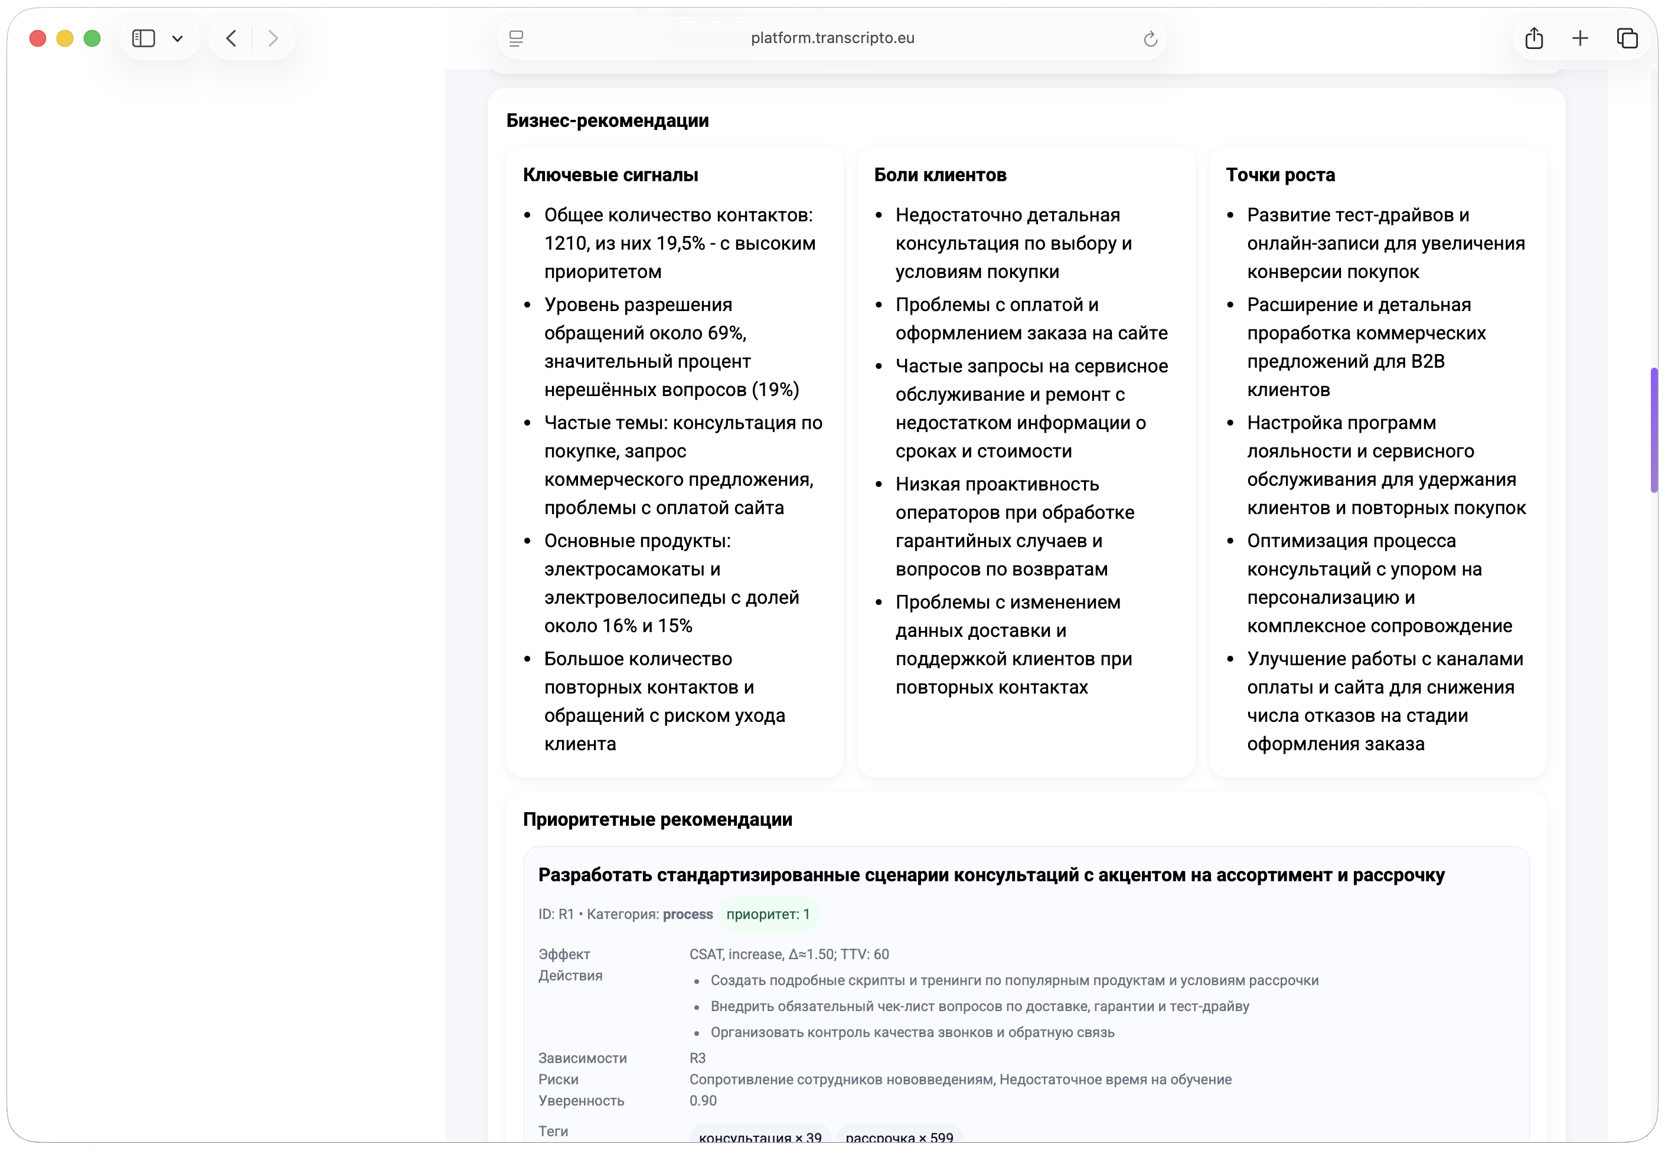The height and width of the screenshot is (1151, 1665).
Task: Click the "Боли клиентов" card heading
Action: coord(940,175)
